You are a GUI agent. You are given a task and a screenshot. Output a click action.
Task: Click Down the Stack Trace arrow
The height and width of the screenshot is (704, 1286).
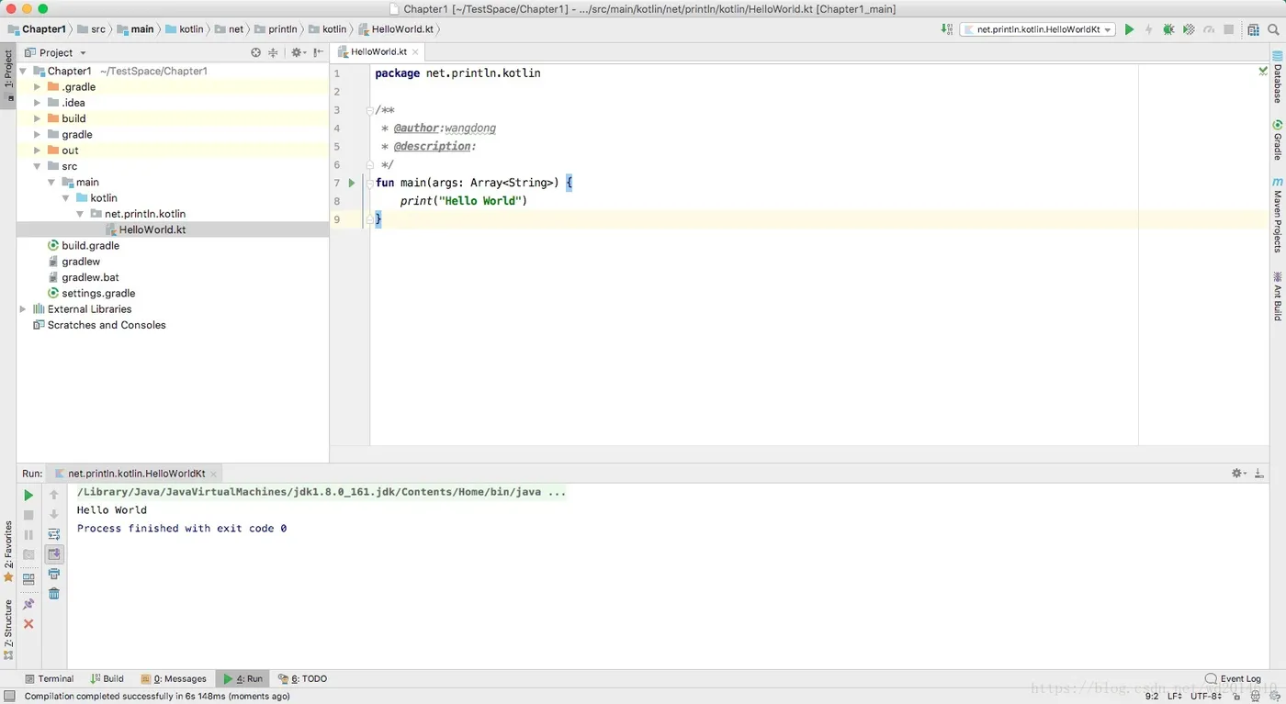(54, 515)
